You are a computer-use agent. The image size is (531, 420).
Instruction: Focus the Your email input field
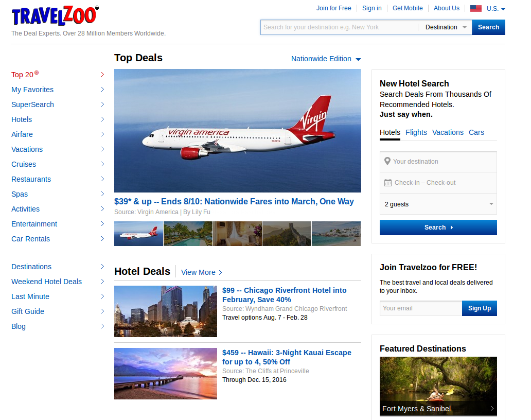pos(421,308)
